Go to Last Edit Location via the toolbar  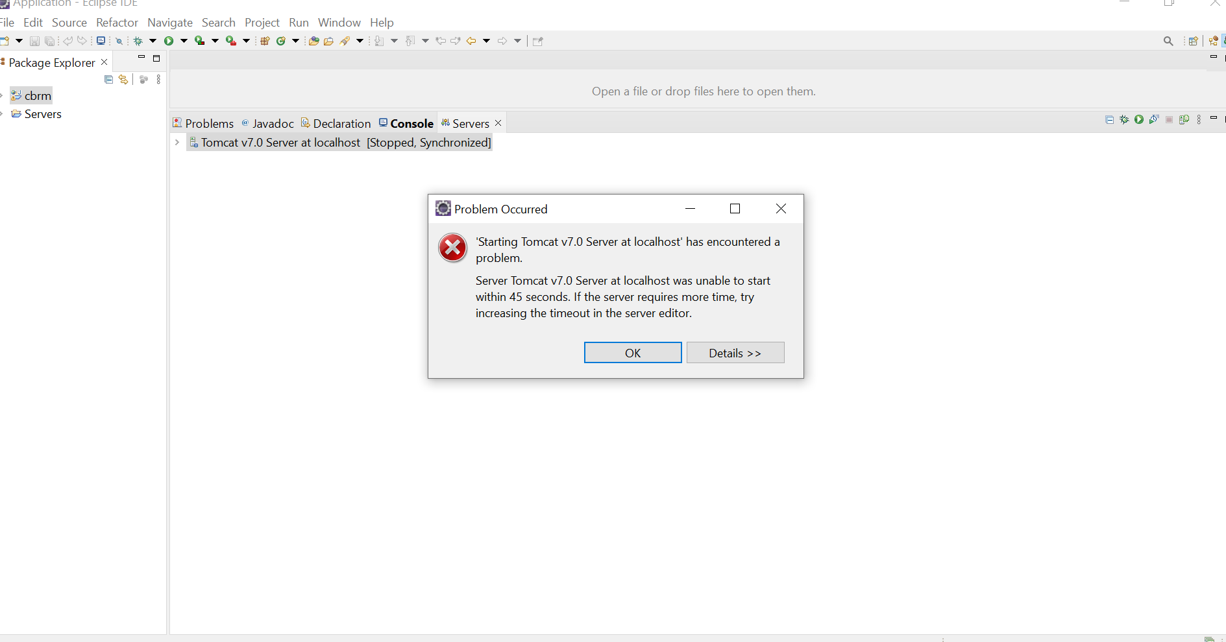(441, 41)
